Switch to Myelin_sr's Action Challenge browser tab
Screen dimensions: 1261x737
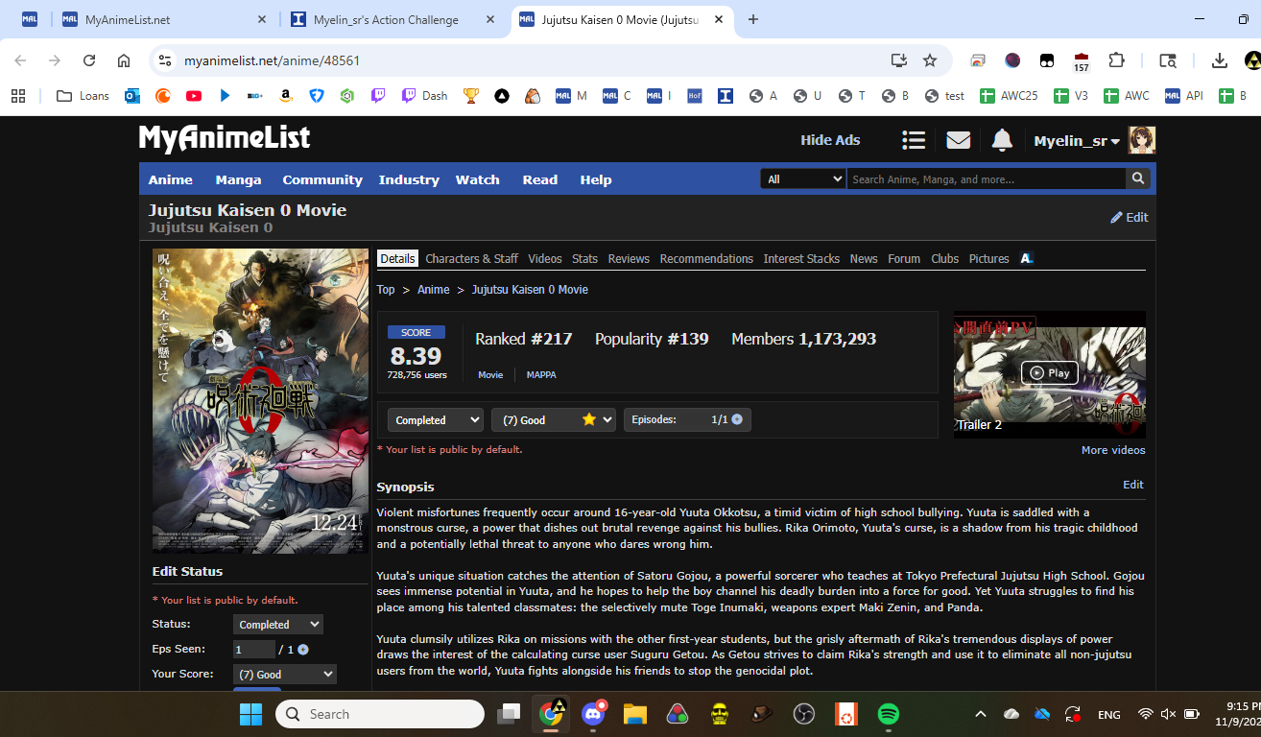click(x=394, y=19)
